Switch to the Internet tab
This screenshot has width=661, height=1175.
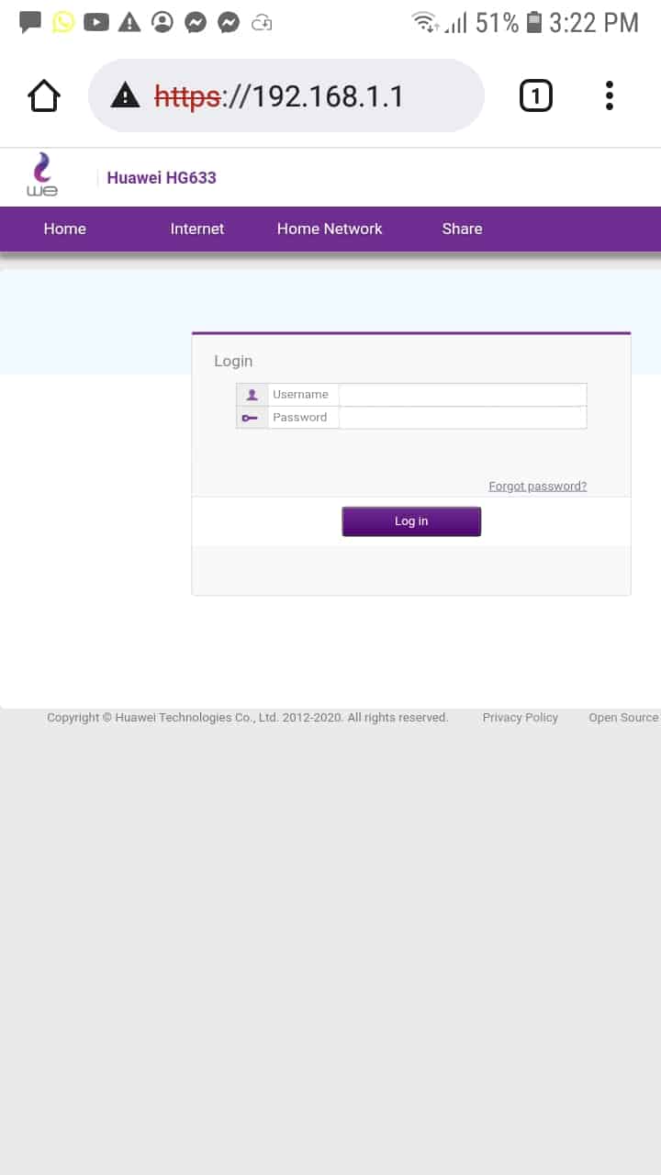point(196,229)
